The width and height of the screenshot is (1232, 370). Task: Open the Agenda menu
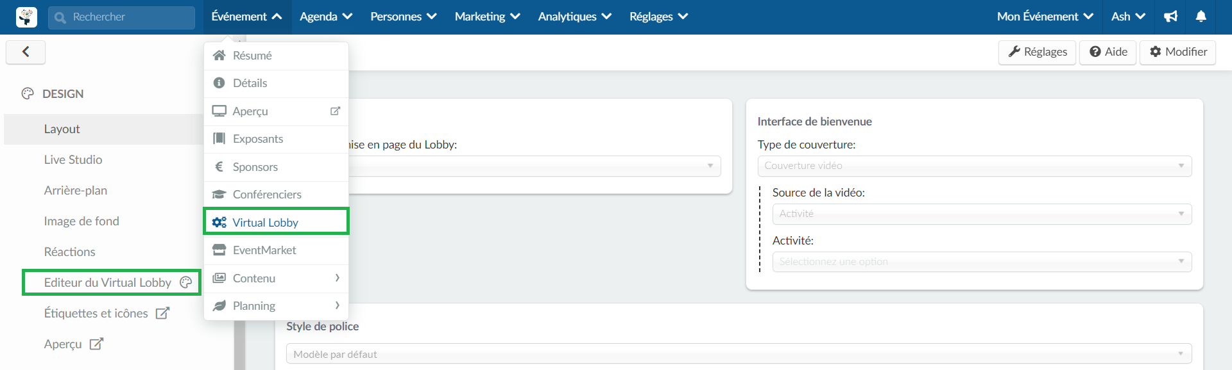click(x=326, y=17)
